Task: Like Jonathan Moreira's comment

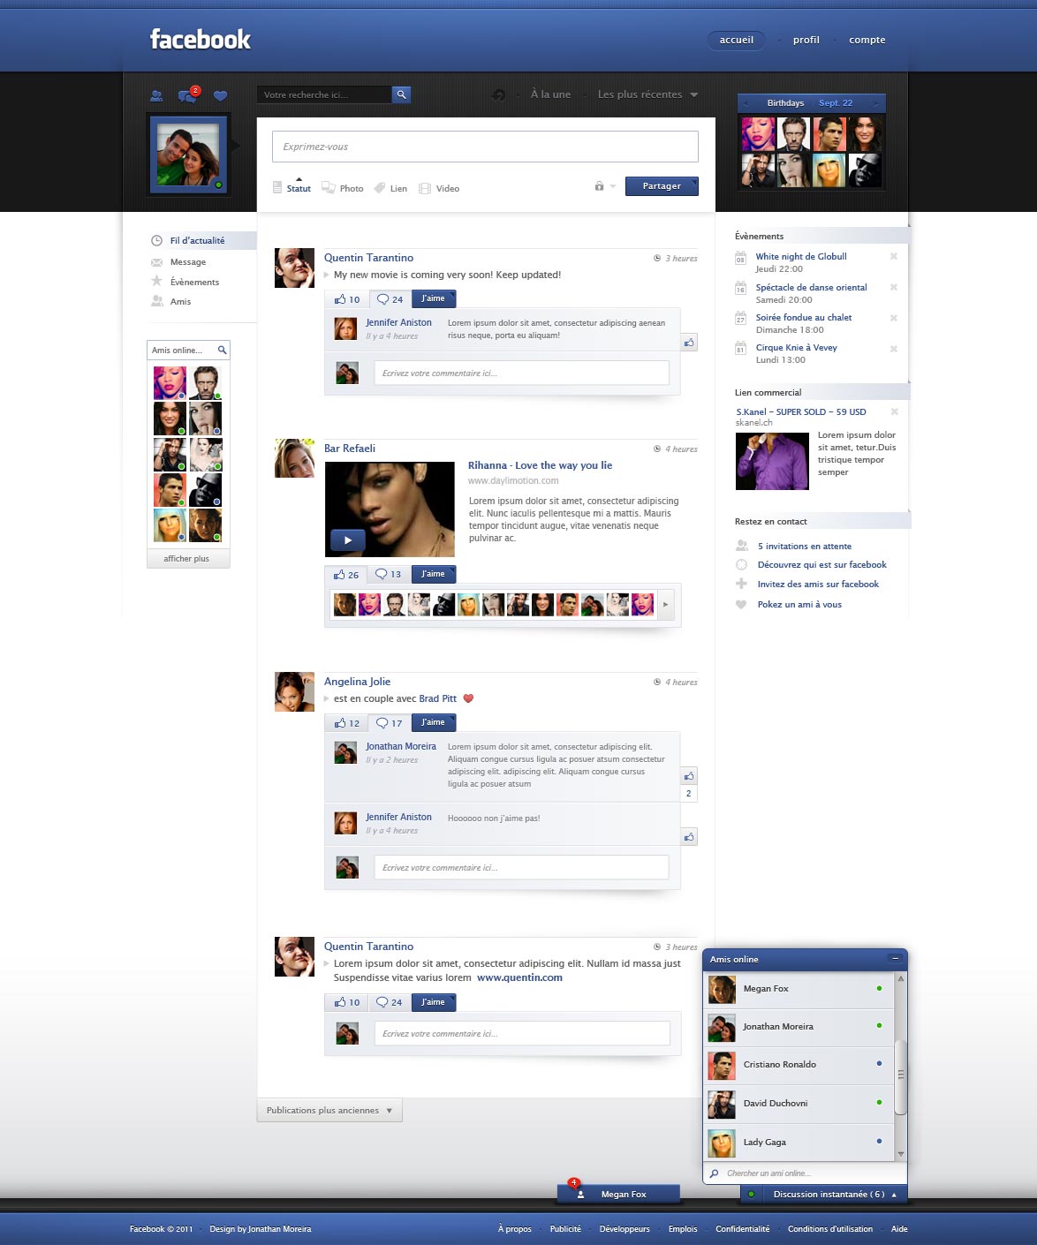Action: point(689,776)
